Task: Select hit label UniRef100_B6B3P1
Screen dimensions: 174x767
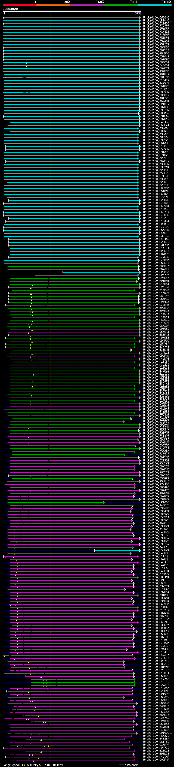Action: (156, 398)
